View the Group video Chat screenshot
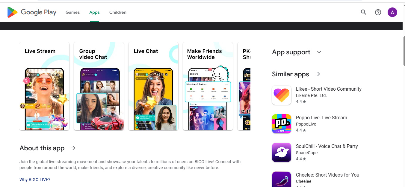The image size is (405, 187). [99, 86]
